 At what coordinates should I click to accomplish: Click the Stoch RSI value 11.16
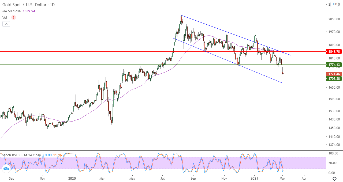pyautogui.click(x=58, y=155)
